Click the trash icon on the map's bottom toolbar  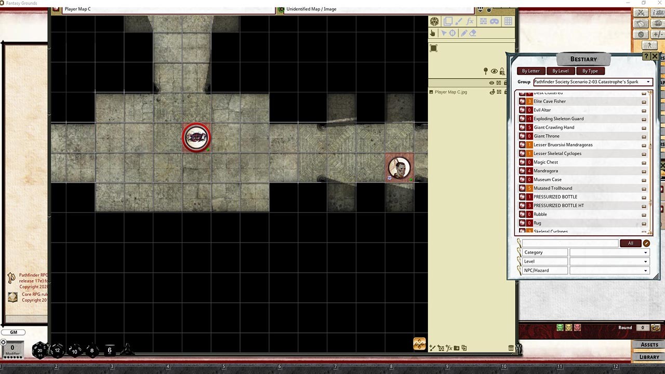[x=511, y=349]
